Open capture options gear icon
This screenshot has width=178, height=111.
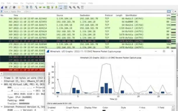(14, 7)
